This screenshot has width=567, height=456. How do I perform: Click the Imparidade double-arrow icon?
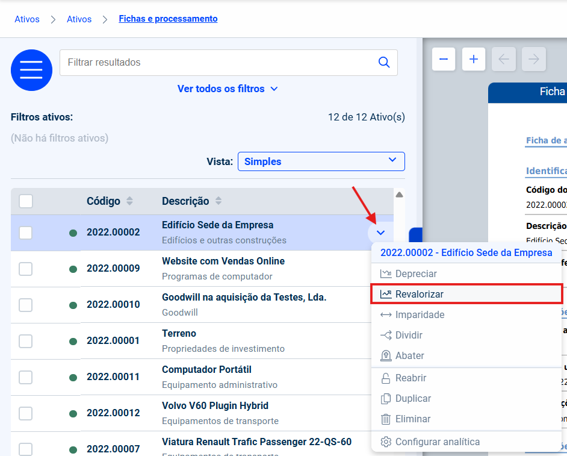[386, 315]
